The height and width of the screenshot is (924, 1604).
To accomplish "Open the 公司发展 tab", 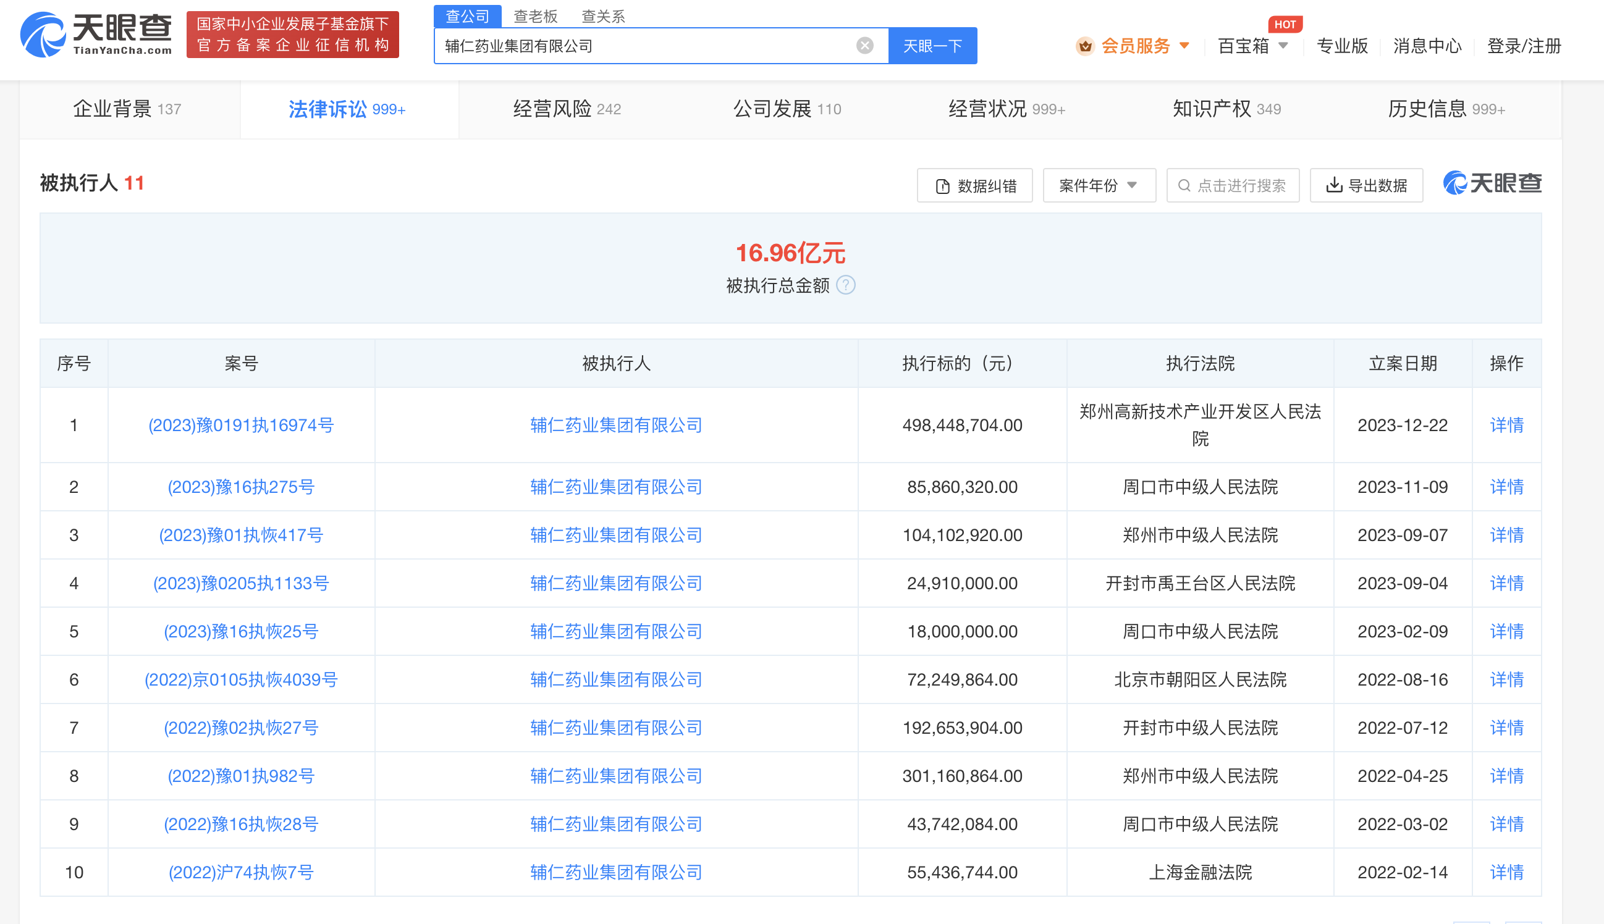I will (x=787, y=109).
